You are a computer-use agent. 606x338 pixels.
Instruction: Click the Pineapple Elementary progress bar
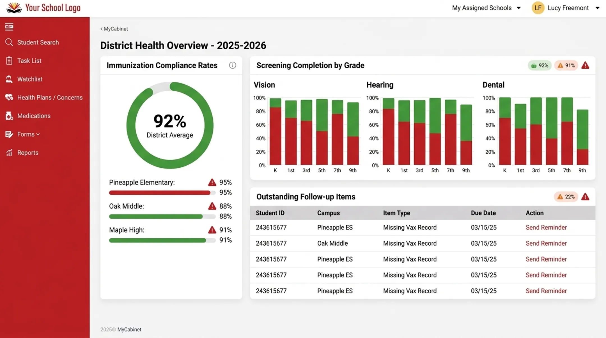coord(162,193)
